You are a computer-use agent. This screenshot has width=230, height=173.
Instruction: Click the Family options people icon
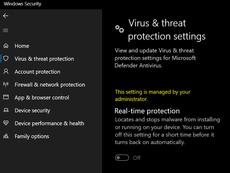(6, 136)
